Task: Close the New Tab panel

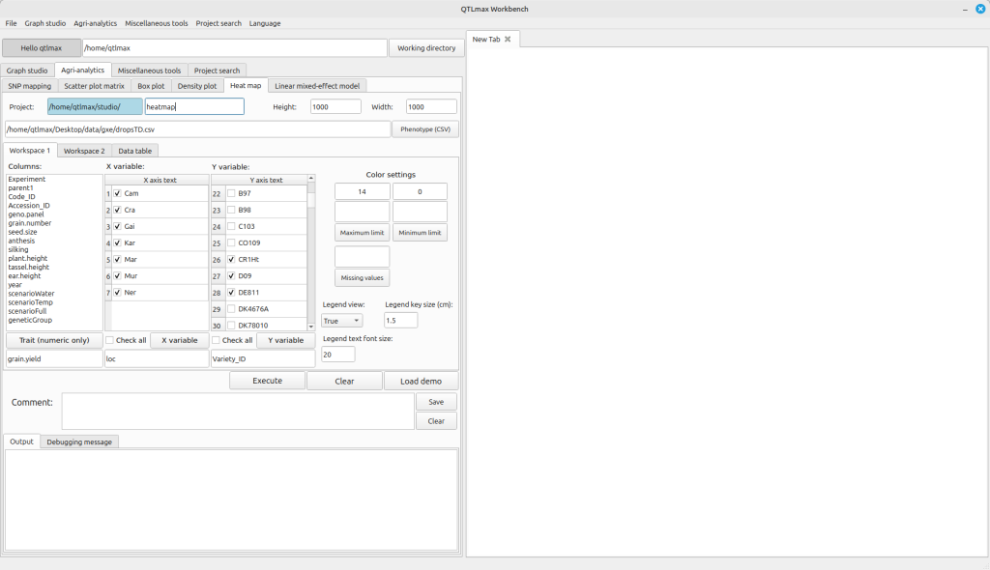Action: pos(508,40)
